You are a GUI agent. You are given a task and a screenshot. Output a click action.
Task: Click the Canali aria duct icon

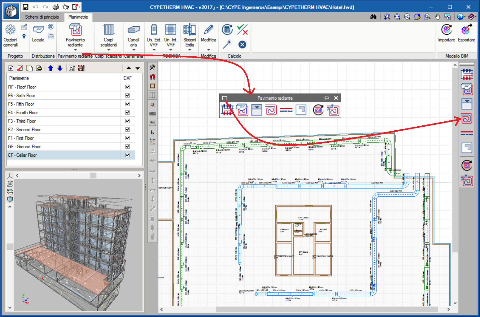point(134,30)
